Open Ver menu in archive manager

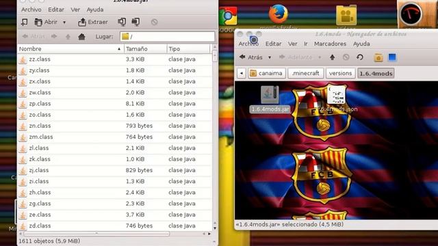coord(75,10)
